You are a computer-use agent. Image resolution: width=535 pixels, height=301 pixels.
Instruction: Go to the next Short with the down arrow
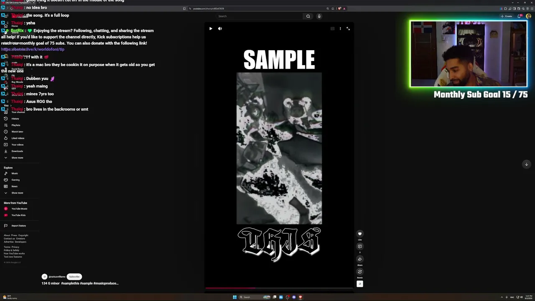tap(526, 164)
